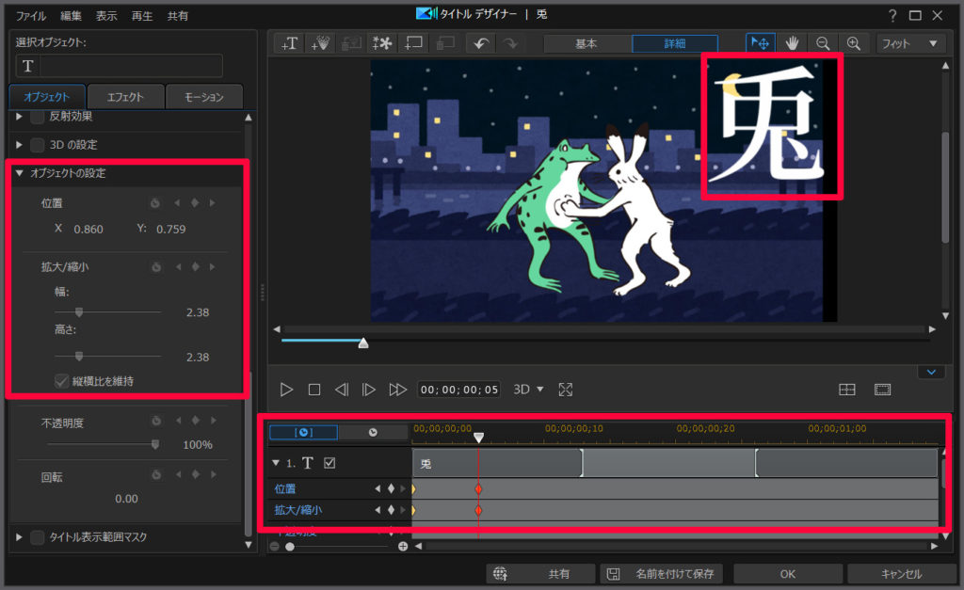Collapse track 1 in the timeline
The width and height of the screenshot is (964, 590).
click(276, 463)
